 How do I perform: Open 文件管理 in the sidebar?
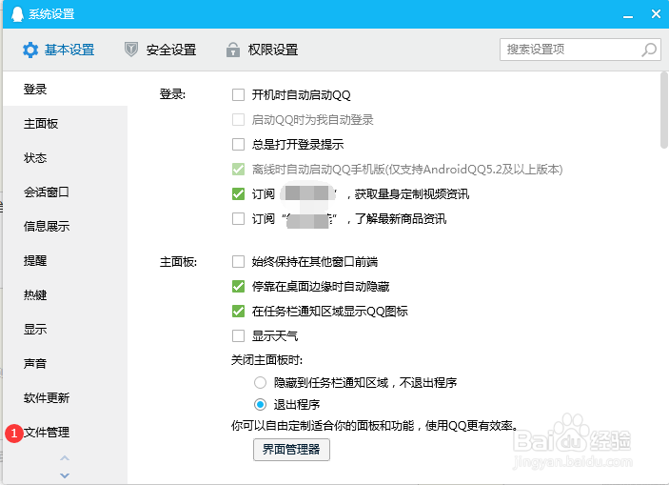coord(66,433)
